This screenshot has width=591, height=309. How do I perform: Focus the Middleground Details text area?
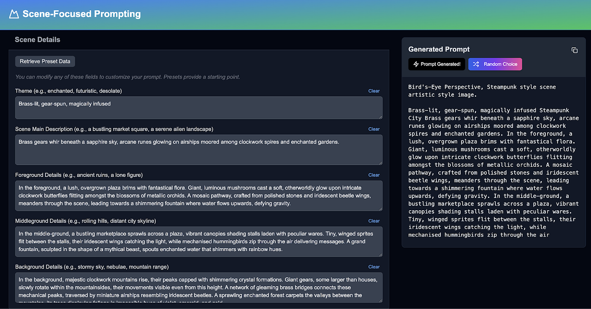click(x=199, y=241)
